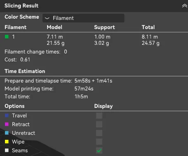
Task: Select the Travel option label
Action: tap(19, 116)
